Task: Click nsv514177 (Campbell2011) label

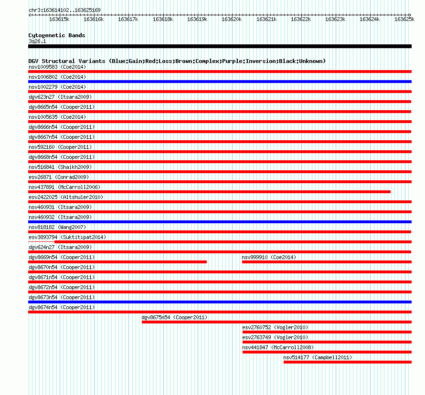Action: (318, 357)
